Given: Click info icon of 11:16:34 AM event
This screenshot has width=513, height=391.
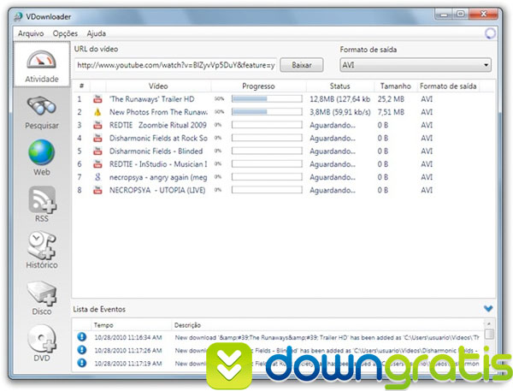Looking at the screenshot, I should (x=82, y=336).
